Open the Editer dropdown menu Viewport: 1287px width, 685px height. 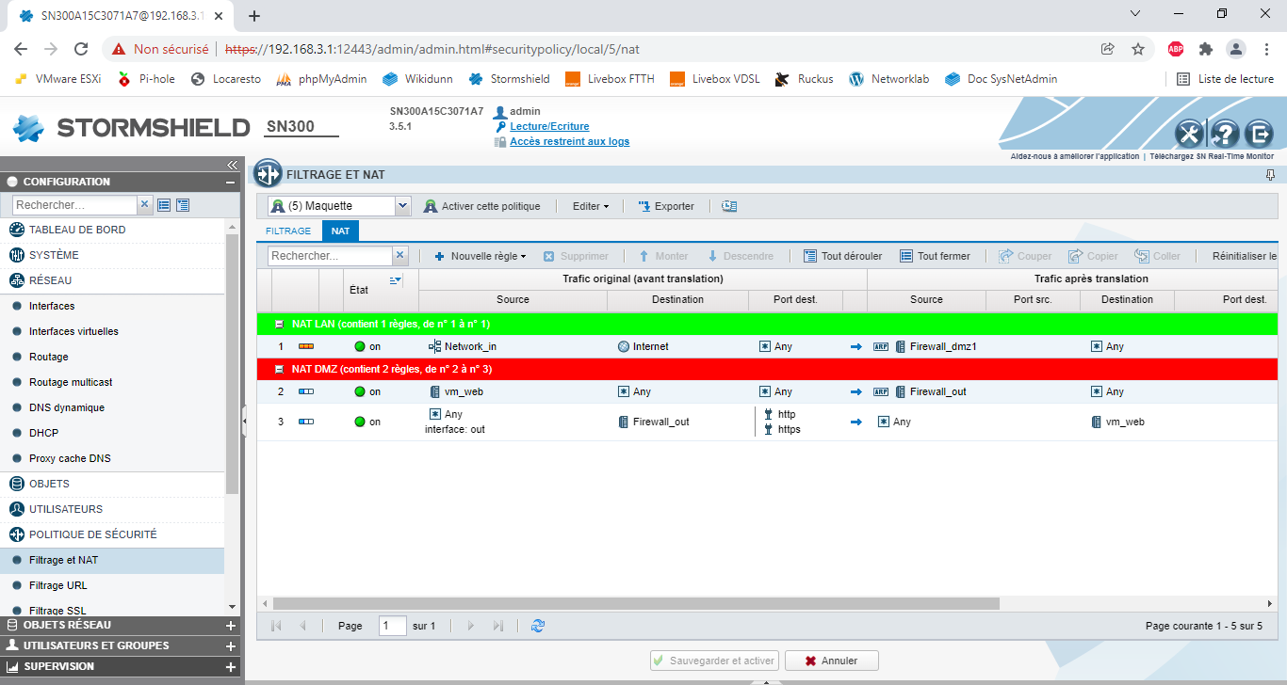(x=591, y=206)
